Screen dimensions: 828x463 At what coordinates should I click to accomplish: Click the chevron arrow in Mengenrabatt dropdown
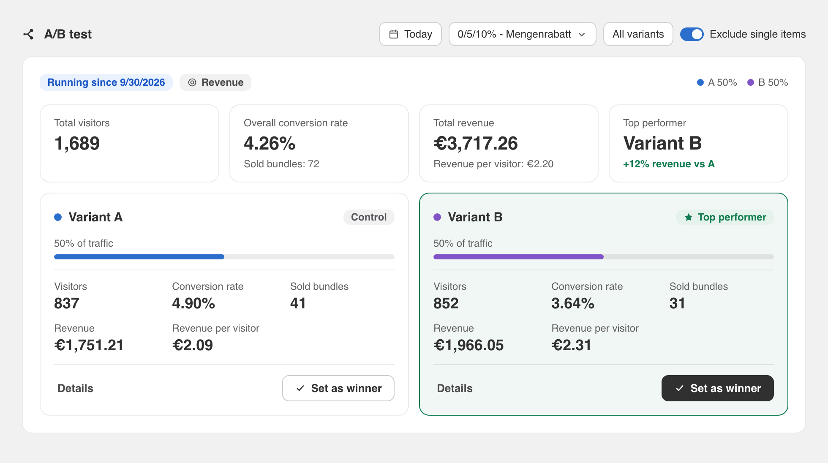[x=582, y=34]
